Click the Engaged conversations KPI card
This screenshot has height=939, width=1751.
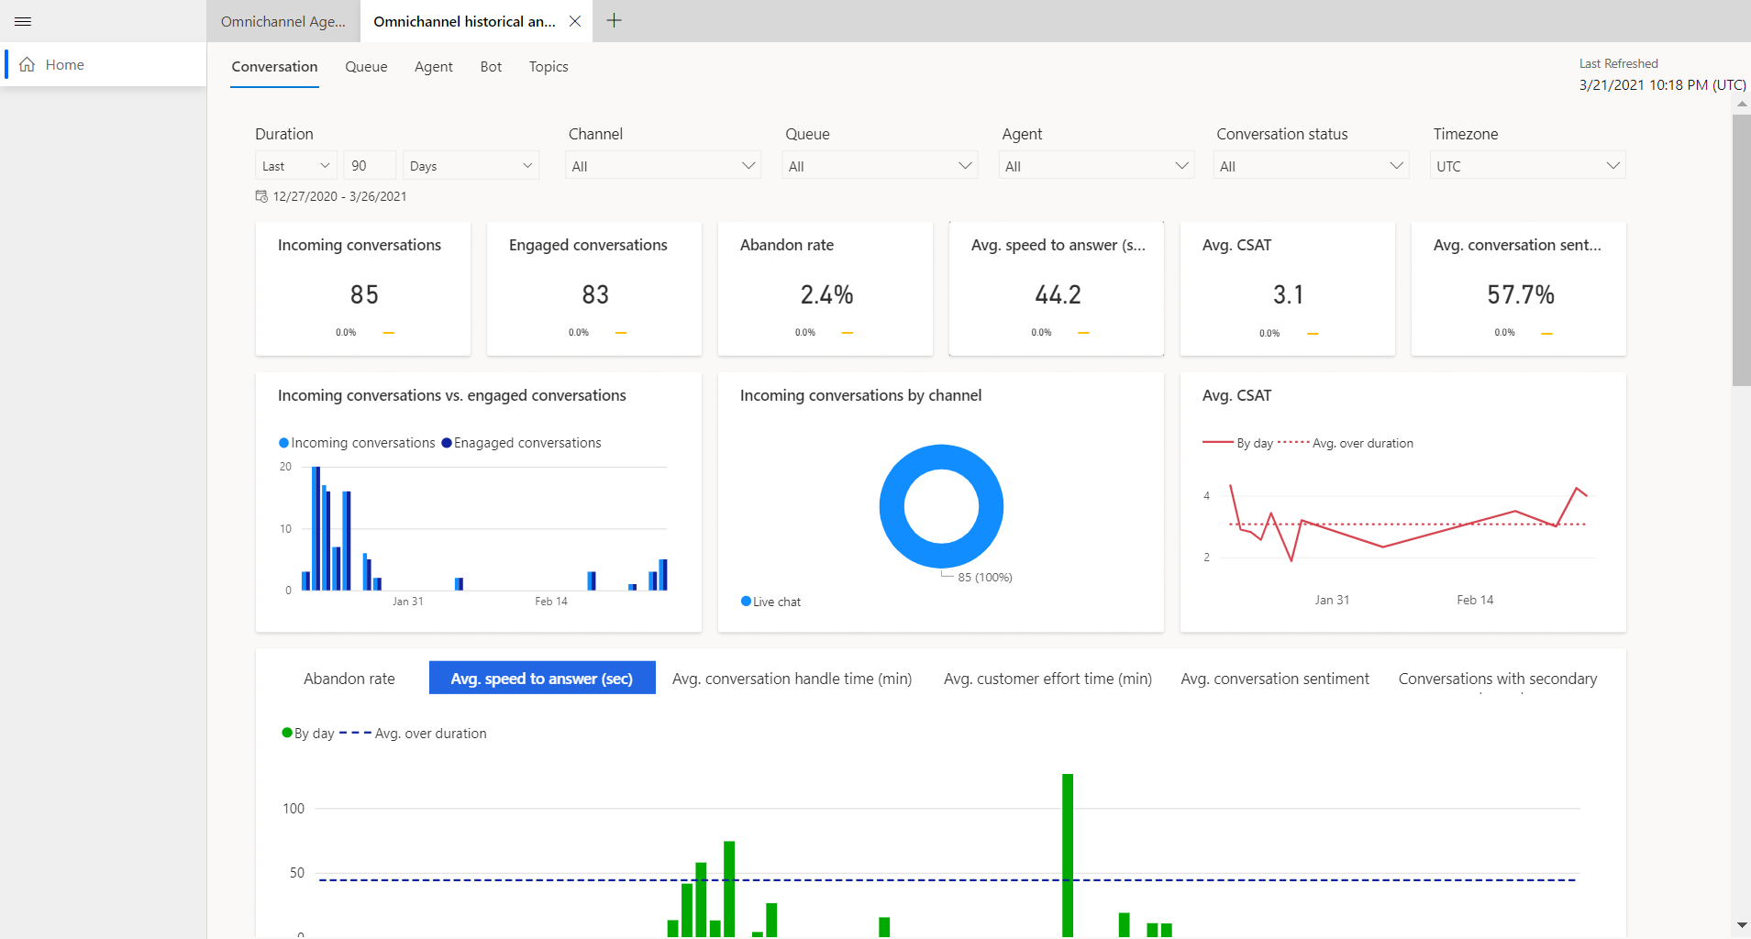594,288
